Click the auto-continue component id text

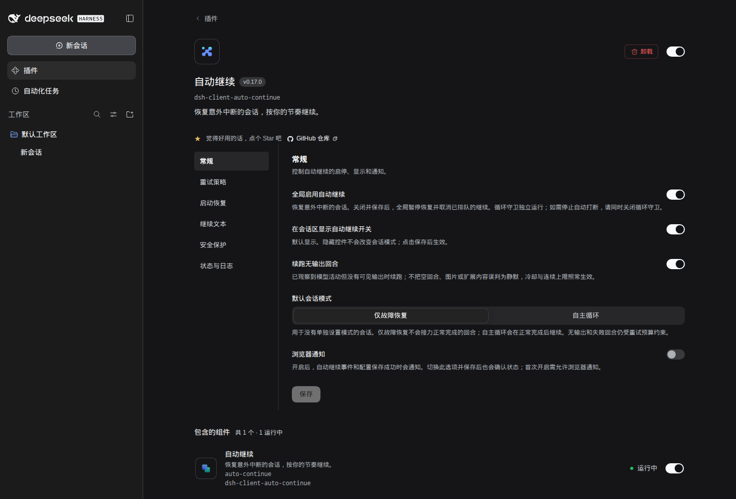tap(248, 474)
